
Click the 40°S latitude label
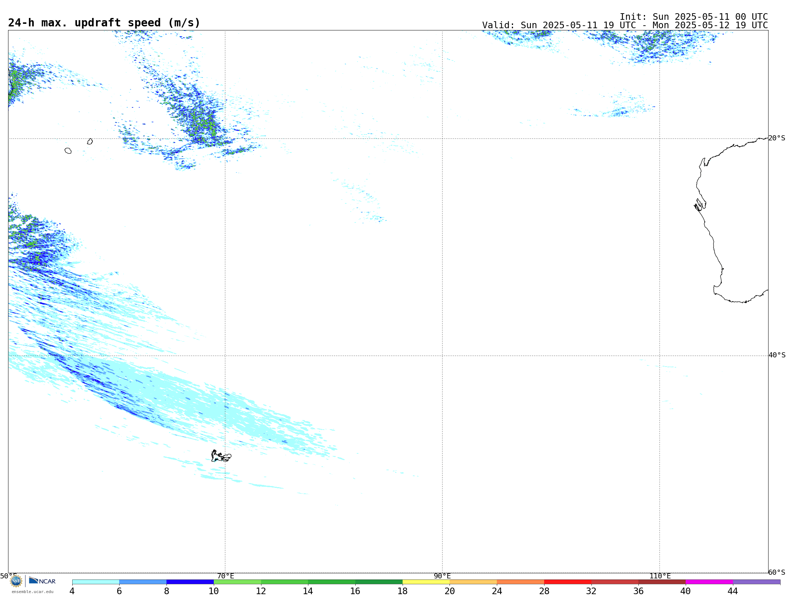point(777,355)
